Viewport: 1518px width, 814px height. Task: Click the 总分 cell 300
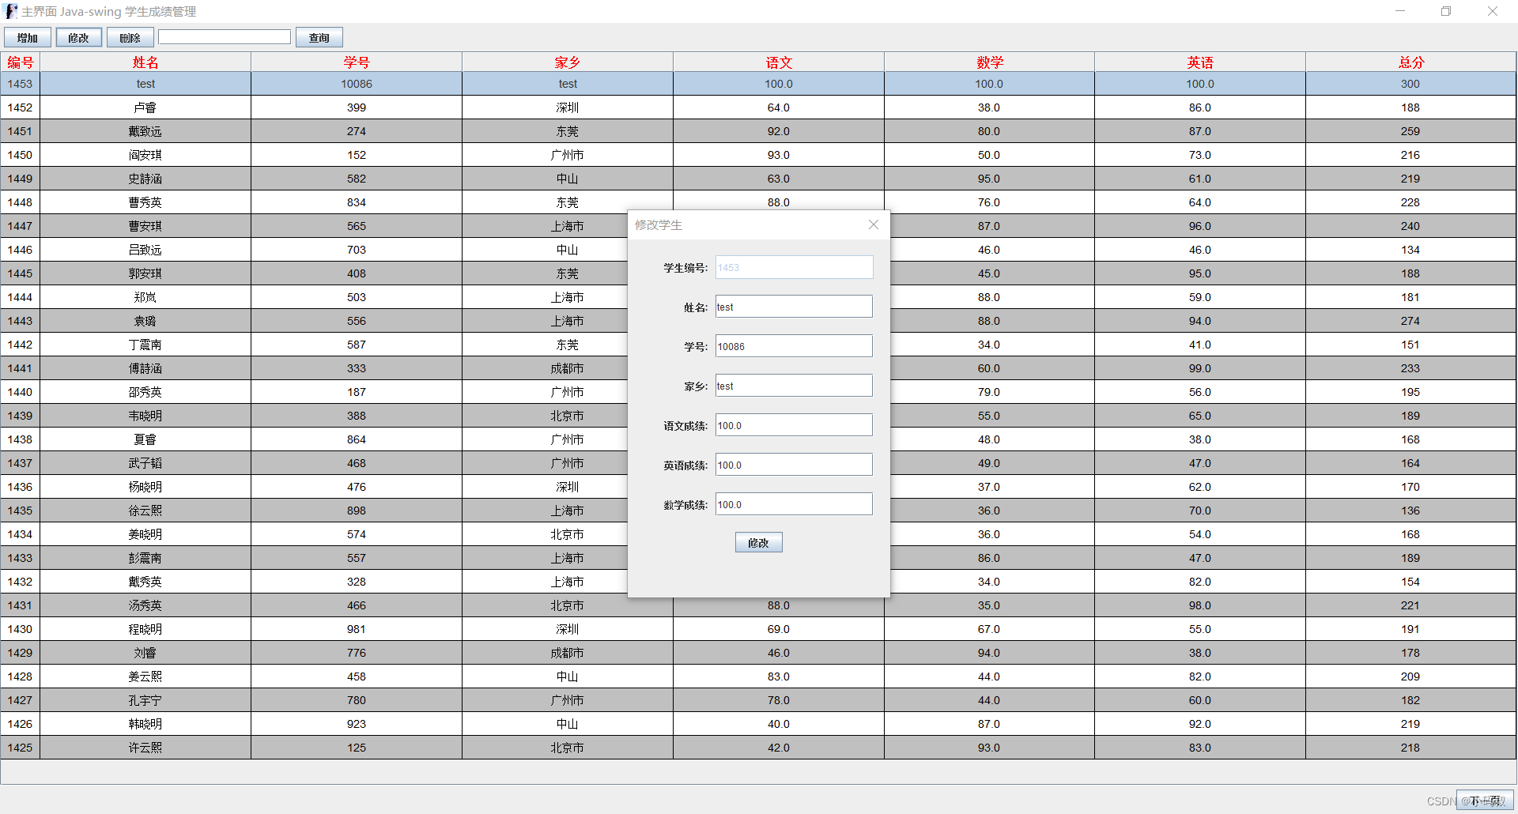[x=1411, y=84]
